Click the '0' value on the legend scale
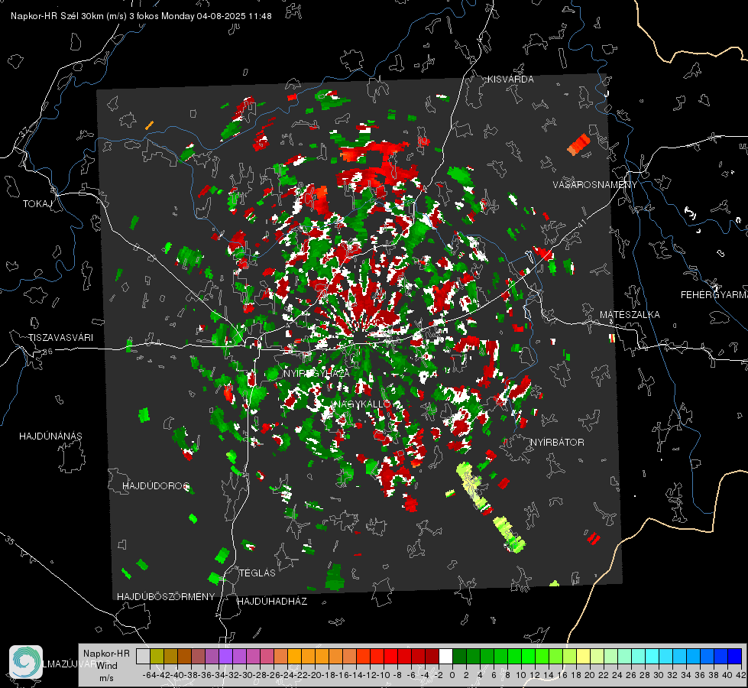The height and width of the screenshot is (688, 748). click(x=452, y=675)
